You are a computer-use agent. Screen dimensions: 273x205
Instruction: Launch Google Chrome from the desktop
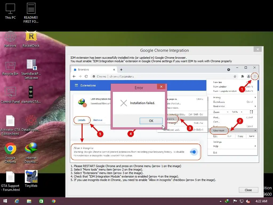coord(10,153)
